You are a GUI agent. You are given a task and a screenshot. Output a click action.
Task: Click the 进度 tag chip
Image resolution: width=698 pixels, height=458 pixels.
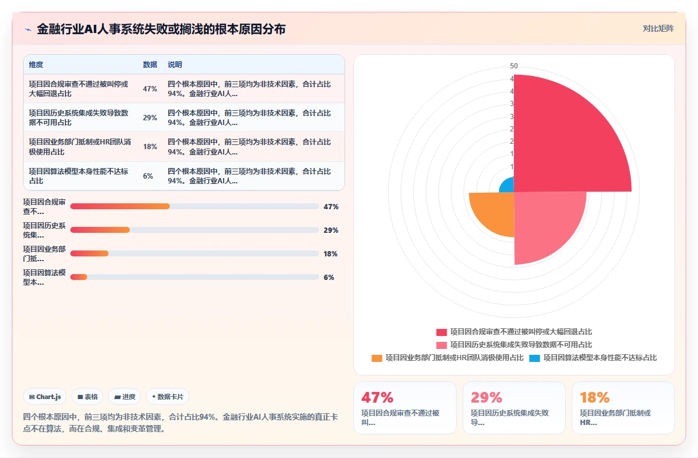(124, 397)
